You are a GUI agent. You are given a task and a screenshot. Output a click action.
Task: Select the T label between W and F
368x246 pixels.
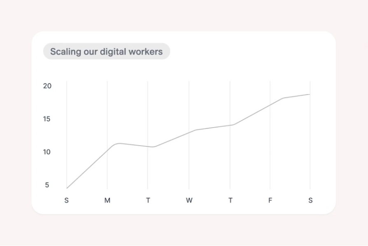point(230,200)
